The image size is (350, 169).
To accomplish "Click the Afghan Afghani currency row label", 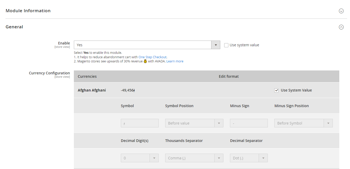I will (92, 90).
